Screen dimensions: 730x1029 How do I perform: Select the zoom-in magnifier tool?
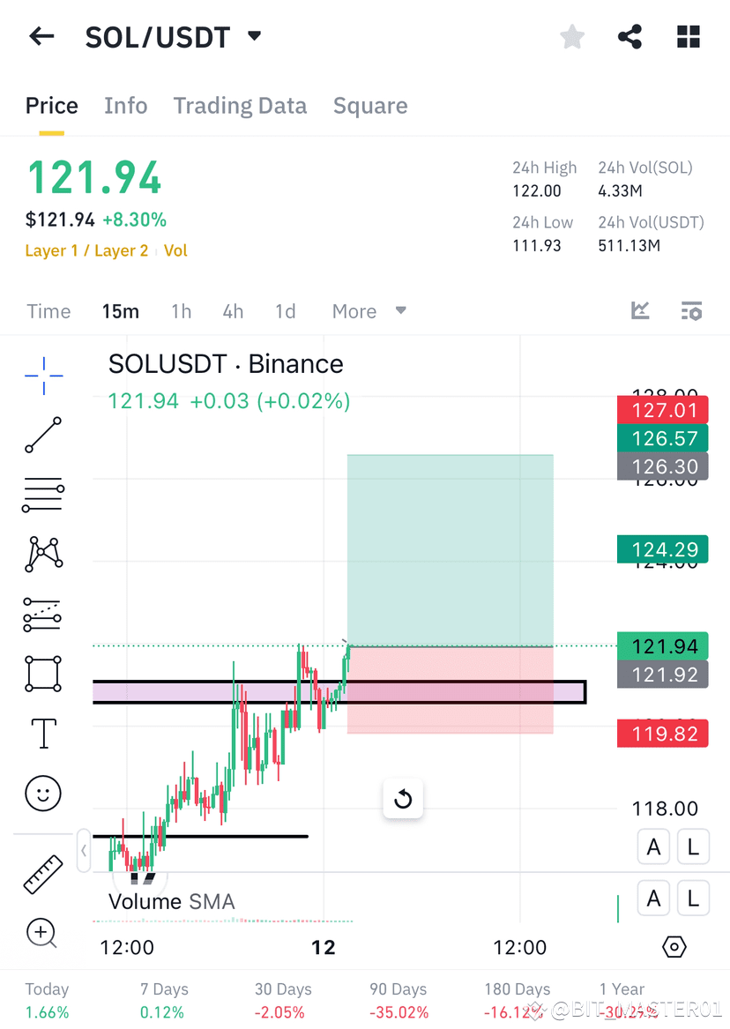[x=42, y=933]
